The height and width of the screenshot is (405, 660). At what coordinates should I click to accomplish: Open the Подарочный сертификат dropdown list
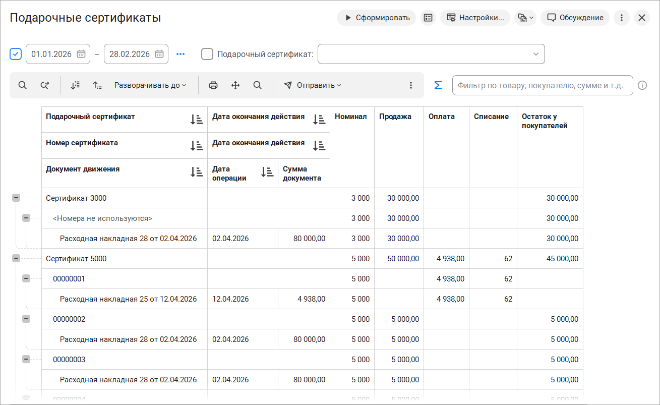pyautogui.click(x=535, y=54)
